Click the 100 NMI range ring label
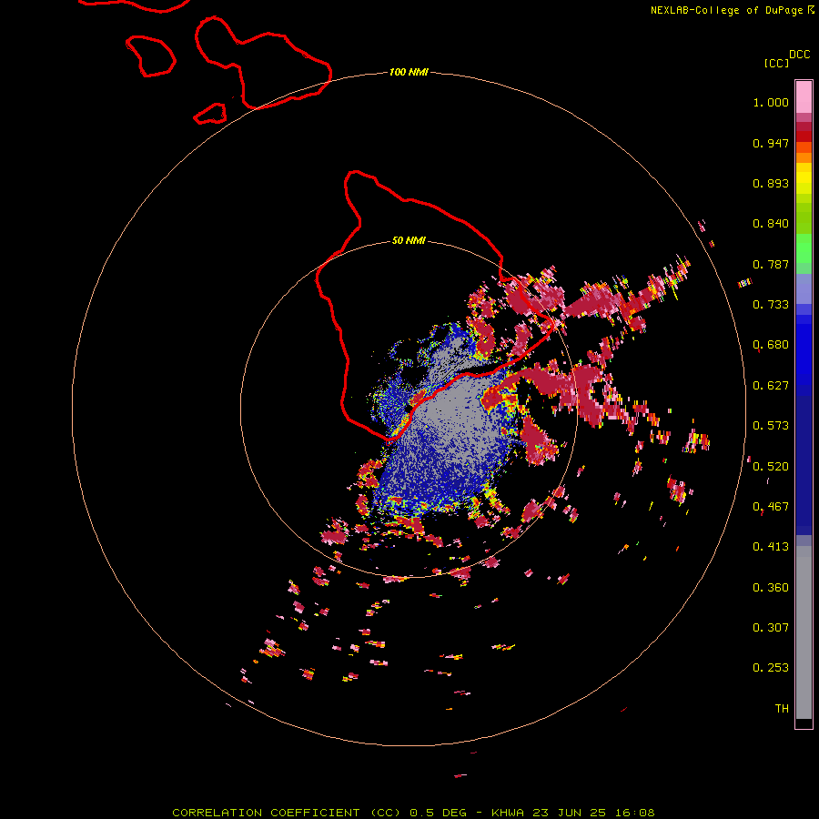 pos(409,72)
